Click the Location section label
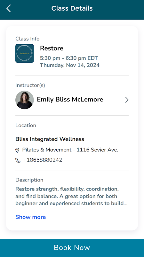 [26, 125]
